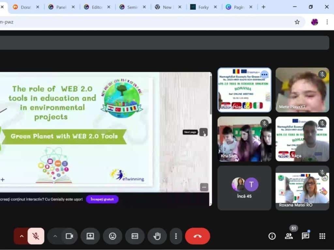Open the emoji reactions button
The width and height of the screenshot is (334, 250).
click(113, 236)
